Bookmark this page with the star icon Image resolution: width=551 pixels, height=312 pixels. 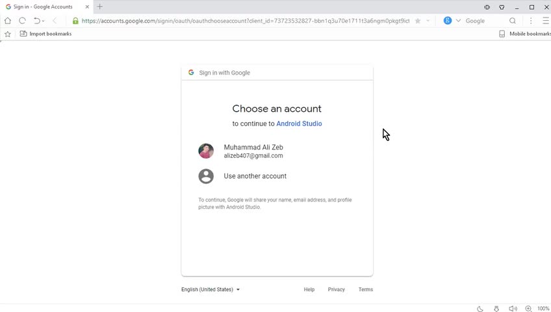[x=418, y=21]
